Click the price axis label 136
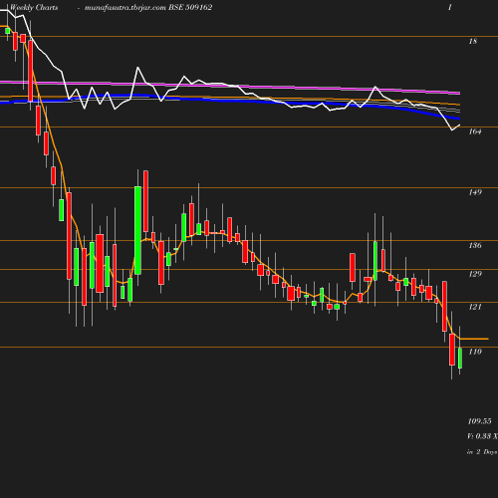This screenshot has width=498, height=498. pyautogui.click(x=475, y=245)
